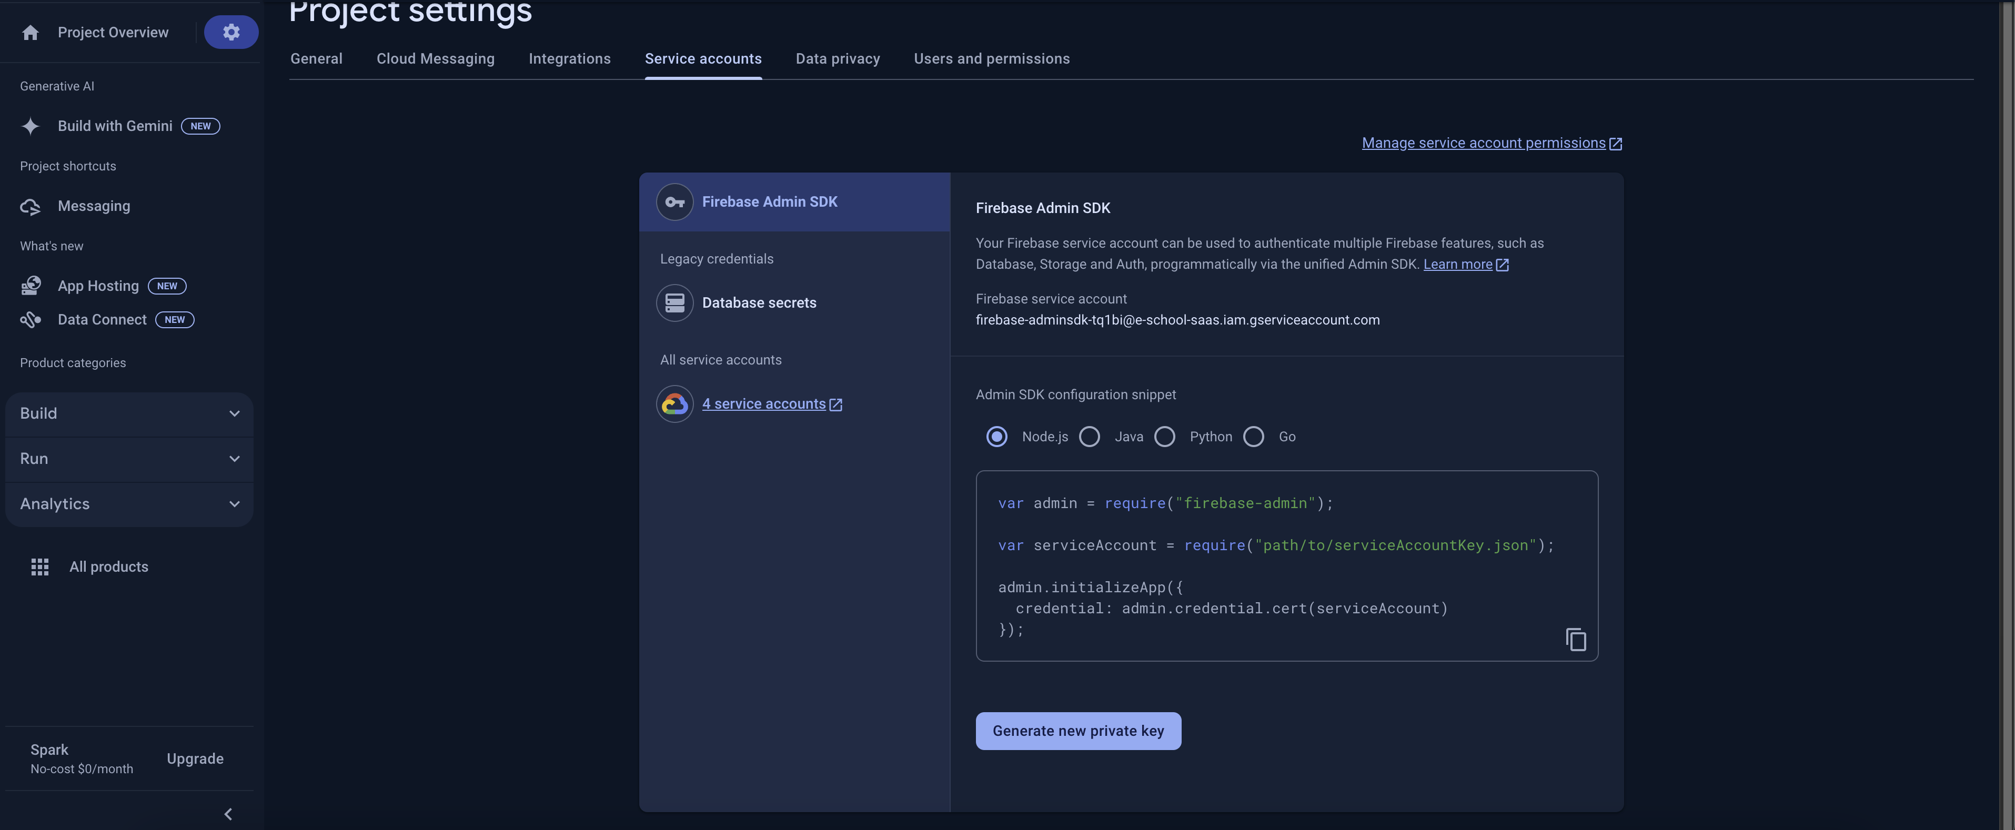Open the project settings gear icon

click(231, 32)
